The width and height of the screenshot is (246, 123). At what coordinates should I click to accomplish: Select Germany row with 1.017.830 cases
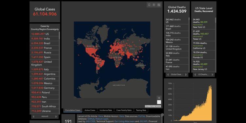pyautogui.click(x=44, y=88)
